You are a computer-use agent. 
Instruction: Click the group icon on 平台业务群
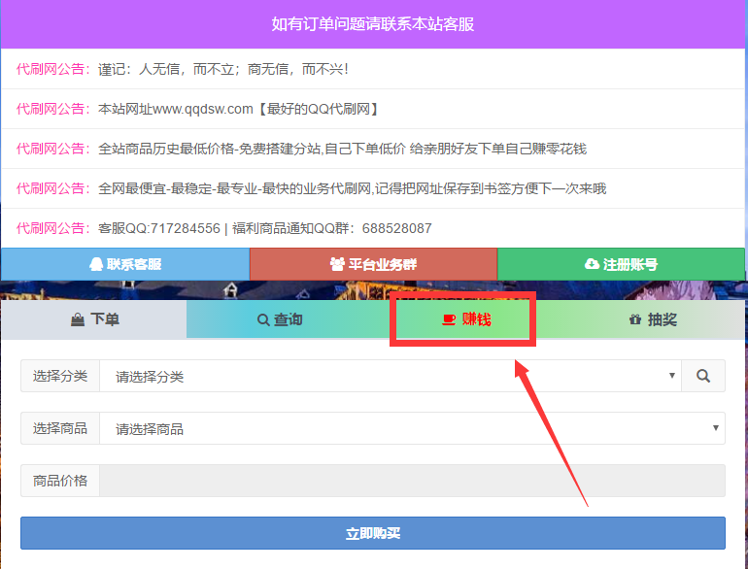337,264
